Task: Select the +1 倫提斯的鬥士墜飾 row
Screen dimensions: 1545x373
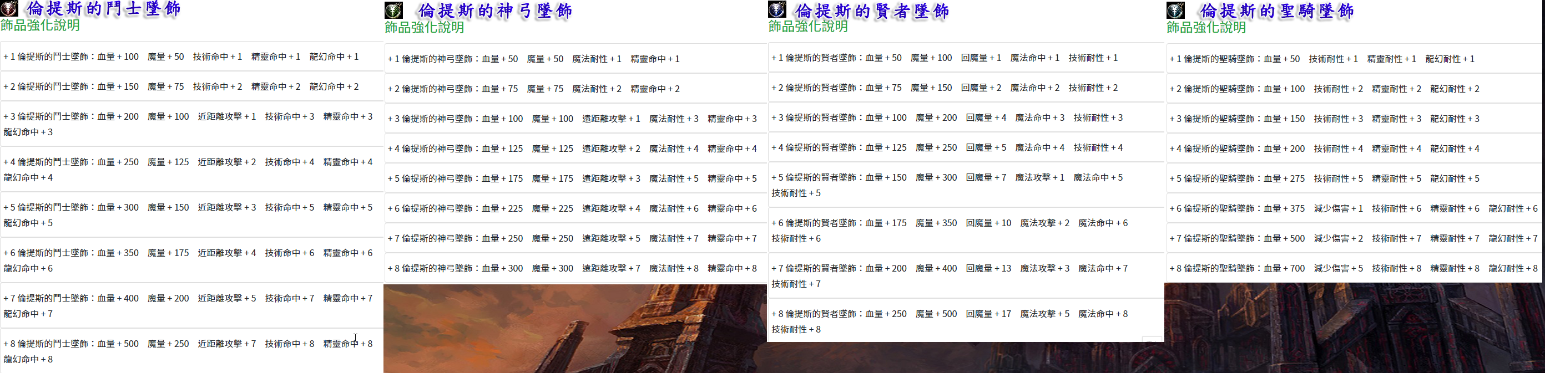Action: coord(192,57)
